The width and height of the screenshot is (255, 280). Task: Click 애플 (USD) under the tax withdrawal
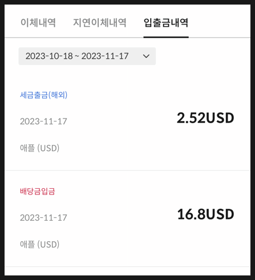point(40,148)
